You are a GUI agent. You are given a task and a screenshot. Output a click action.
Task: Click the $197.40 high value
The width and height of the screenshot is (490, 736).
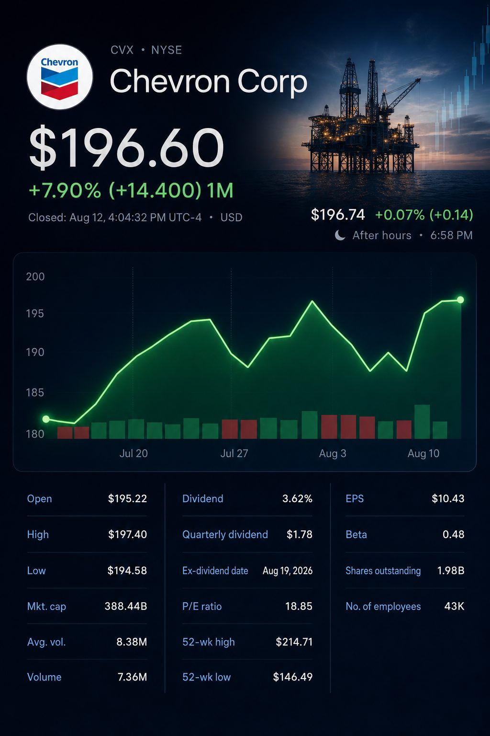(x=127, y=534)
